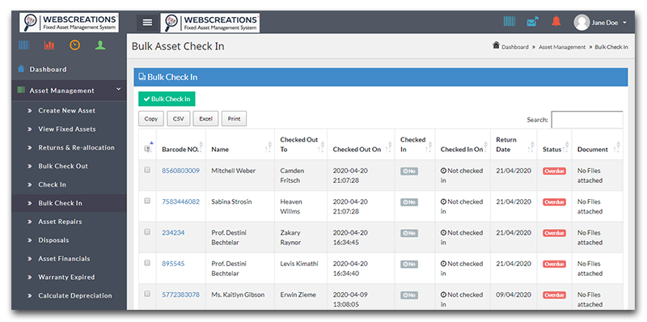Click the No badge in Sabina Strosin row
The height and width of the screenshot is (322, 647).
pyautogui.click(x=409, y=202)
